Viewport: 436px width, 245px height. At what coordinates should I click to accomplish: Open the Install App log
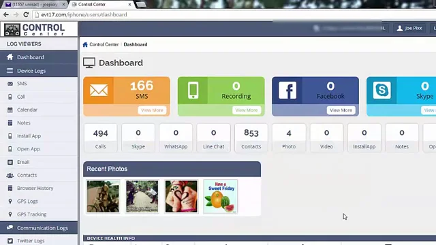click(39, 136)
